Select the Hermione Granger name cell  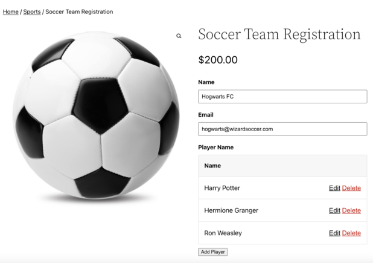231,210
